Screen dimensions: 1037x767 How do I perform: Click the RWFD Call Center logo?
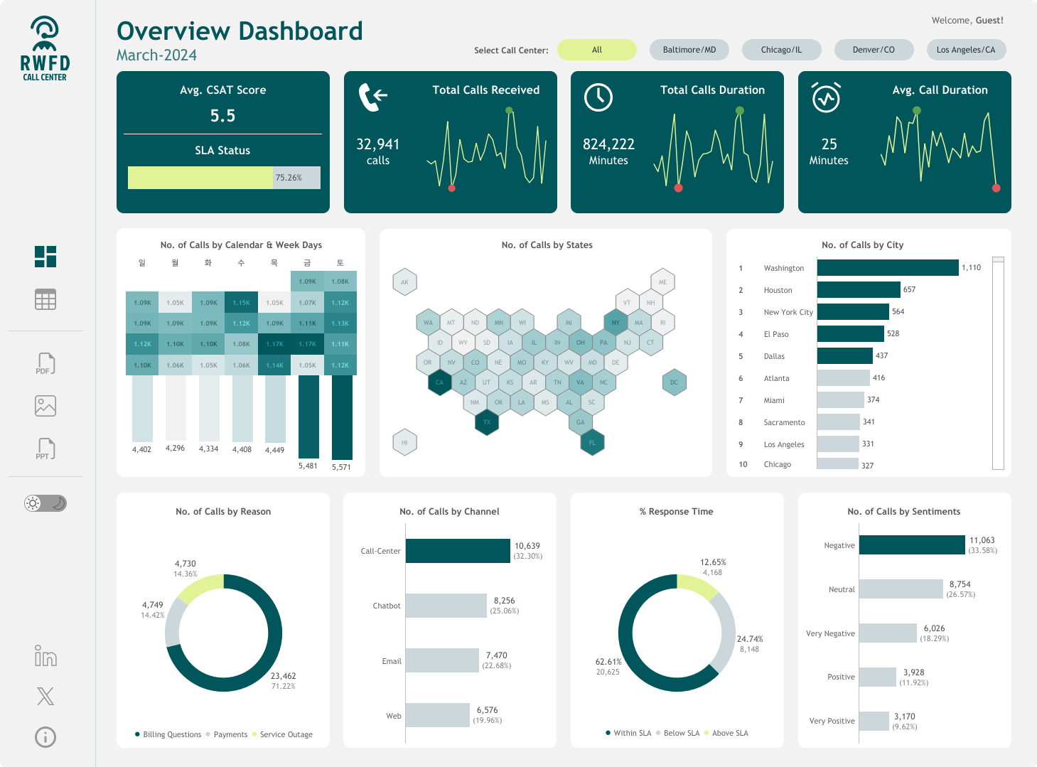click(45, 48)
